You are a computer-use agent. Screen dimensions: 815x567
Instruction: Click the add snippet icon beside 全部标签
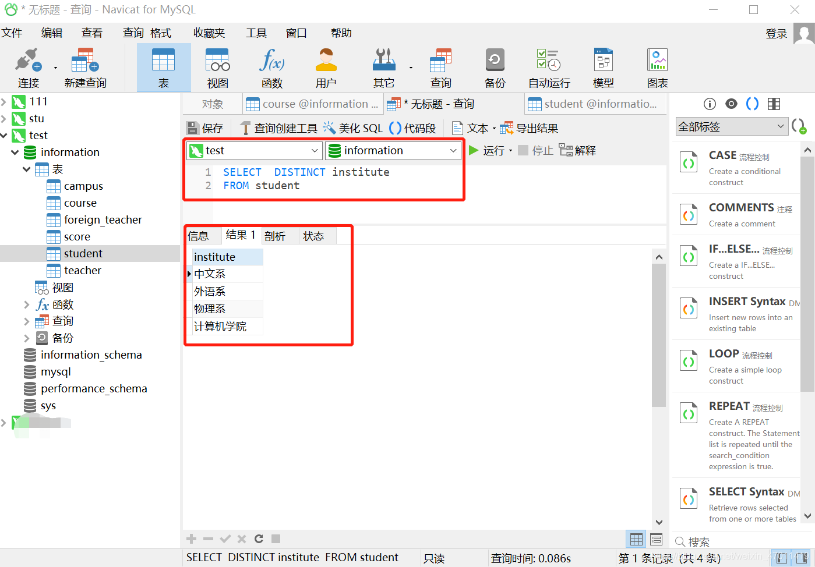[799, 126]
